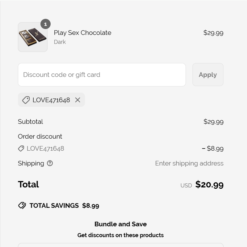Click the Dark variant label
This screenshot has height=247, width=247.
(x=60, y=42)
